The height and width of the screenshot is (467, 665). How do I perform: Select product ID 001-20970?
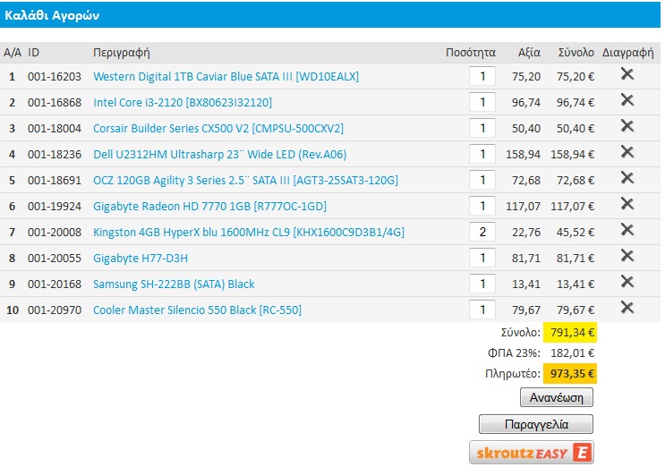(x=55, y=310)
